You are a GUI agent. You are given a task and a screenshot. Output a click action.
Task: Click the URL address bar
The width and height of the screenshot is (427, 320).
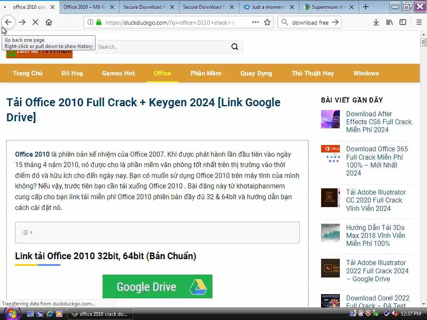tap(171, 22)
